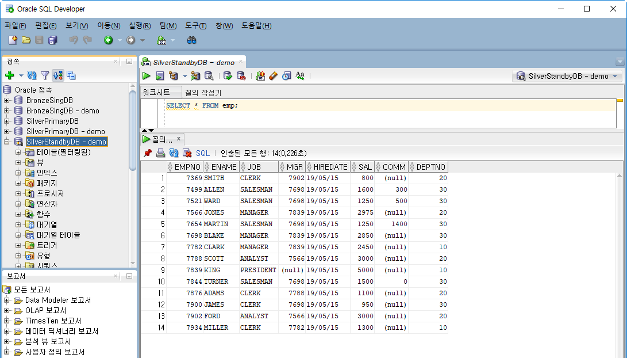The image size is (627, 358).
Task: Close the 질의 result tab
Action: 179,139
